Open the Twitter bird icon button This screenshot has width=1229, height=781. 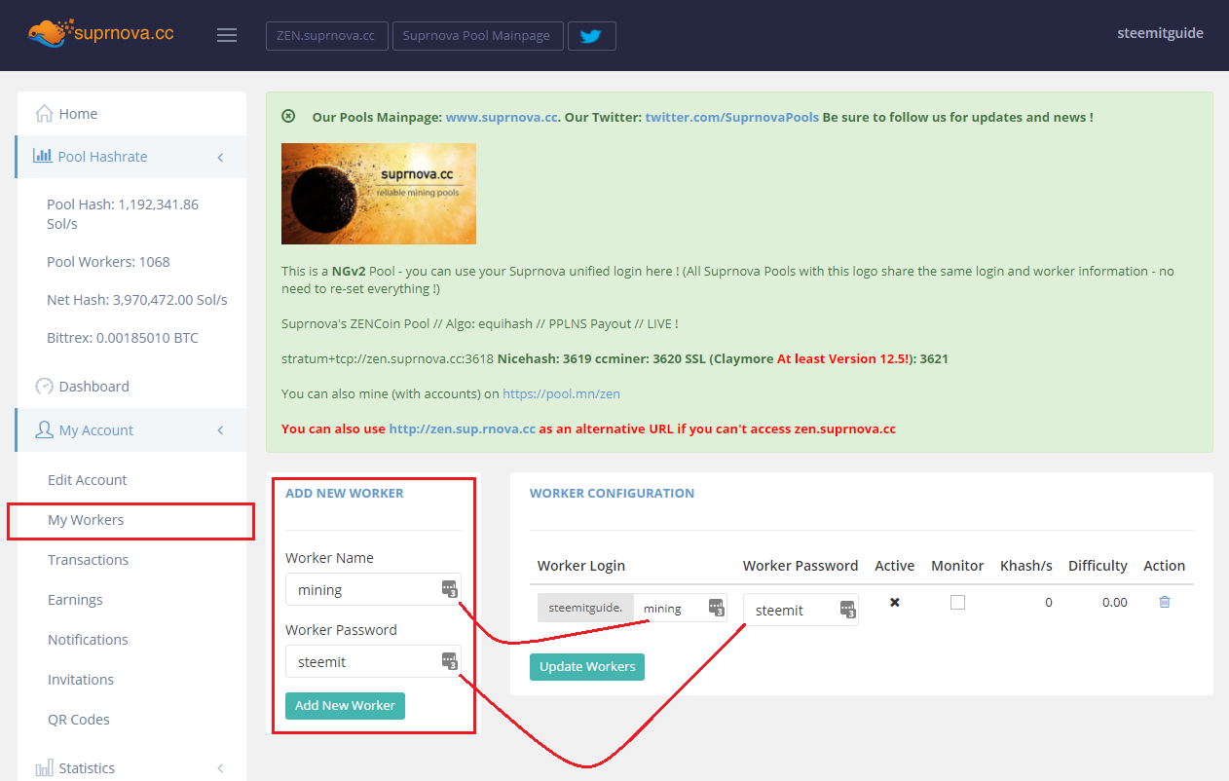point(591,36)
